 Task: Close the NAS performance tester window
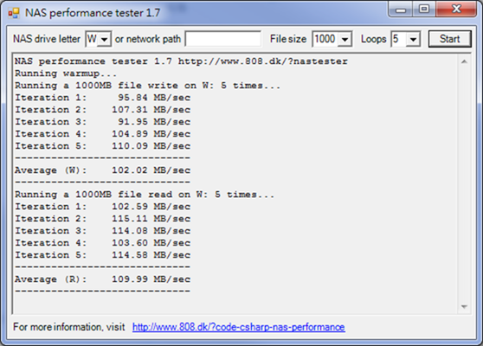456,10
